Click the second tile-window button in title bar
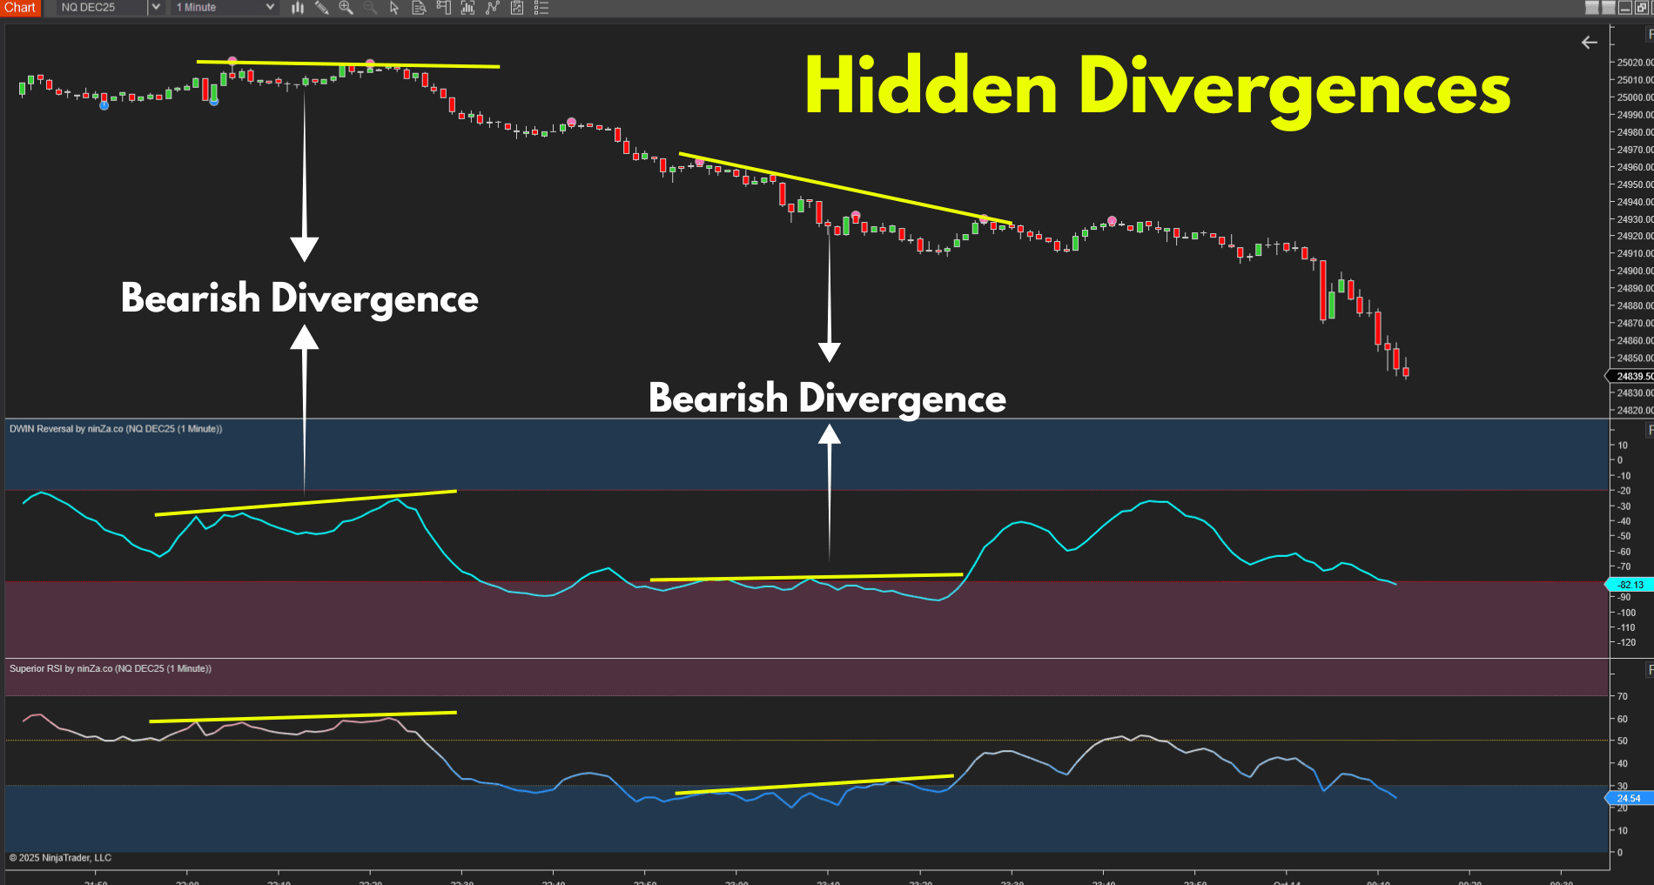 1608,8
